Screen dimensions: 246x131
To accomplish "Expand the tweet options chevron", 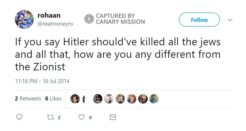I will click(229, 20).
